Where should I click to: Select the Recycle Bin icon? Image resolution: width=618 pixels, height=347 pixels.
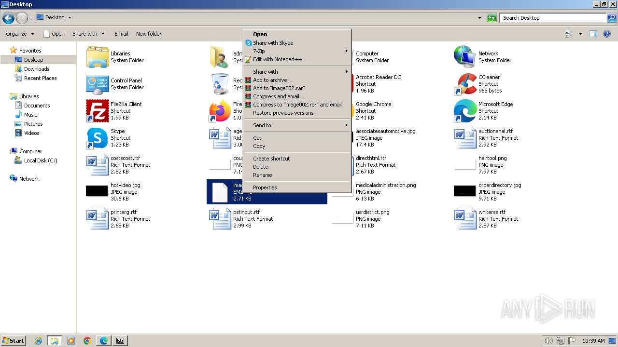coord(220,84)
